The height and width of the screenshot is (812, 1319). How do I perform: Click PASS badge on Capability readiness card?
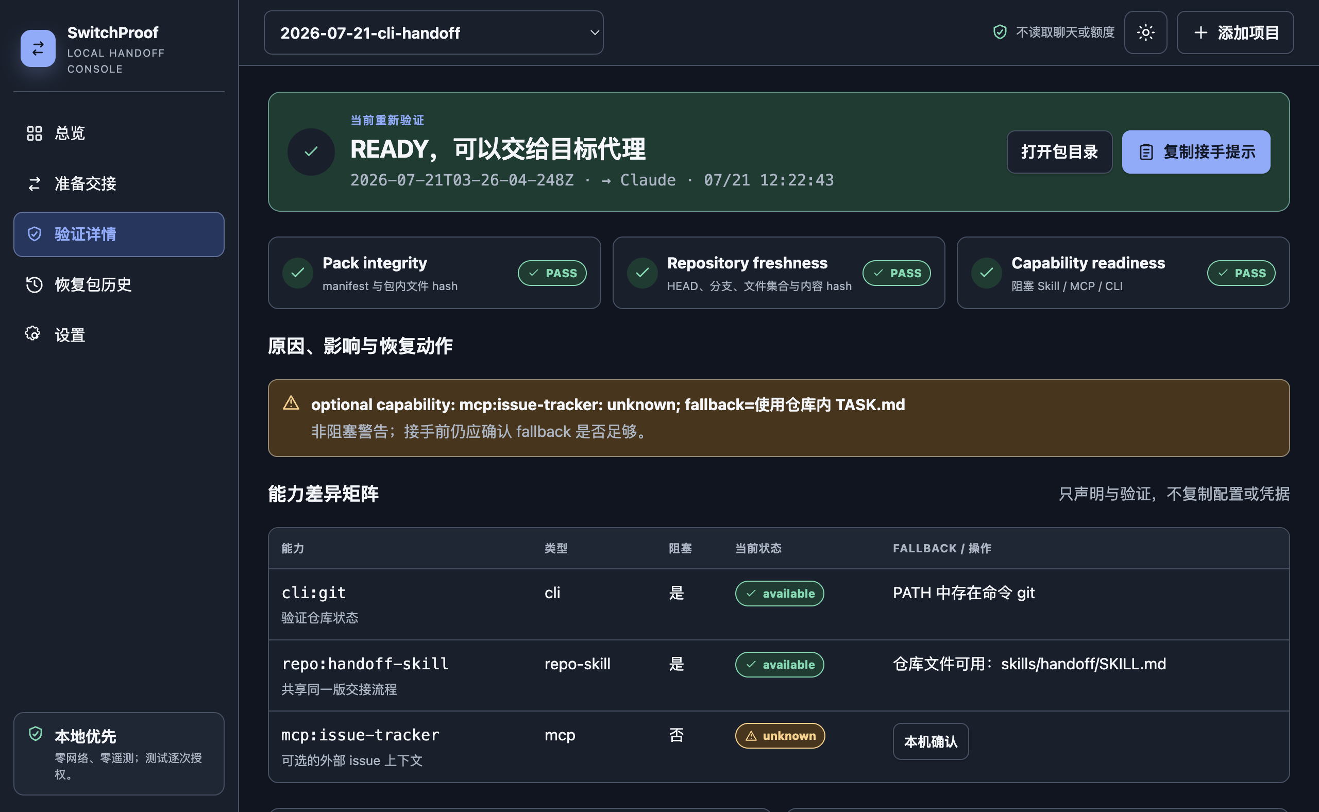[1241, 273]
